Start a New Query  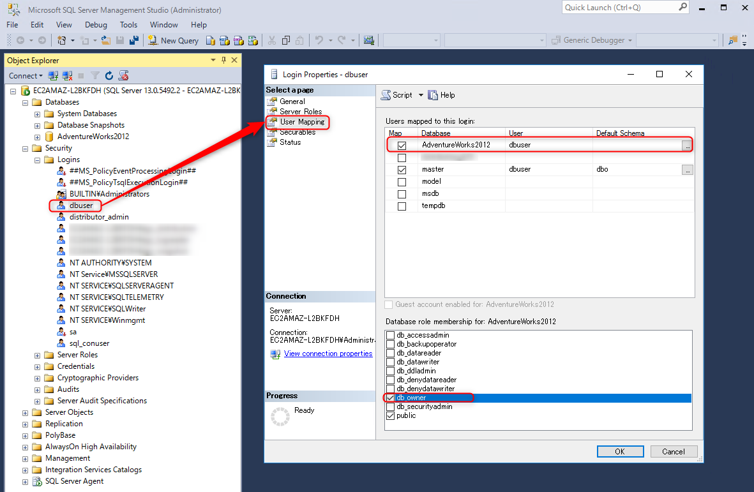(174, 40)
